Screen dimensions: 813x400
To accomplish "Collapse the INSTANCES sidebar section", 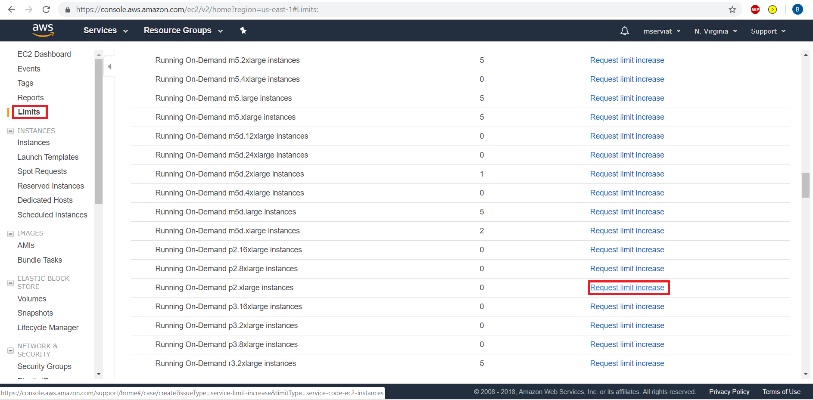I will pyautogui.click(x=11, y=131).
